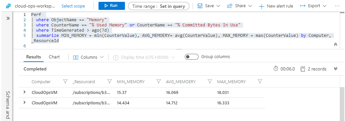This screenshot has width=345, height=121.
Task: Collapse the query editor with up chevrons
Action: [335, 44]
